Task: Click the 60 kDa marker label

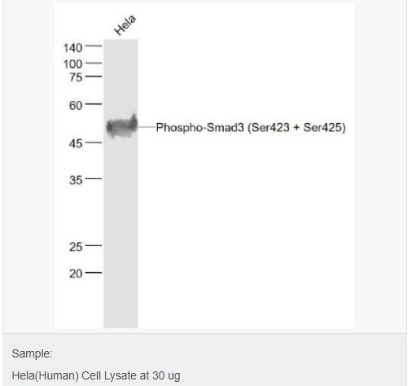Action: pos(76,106)
